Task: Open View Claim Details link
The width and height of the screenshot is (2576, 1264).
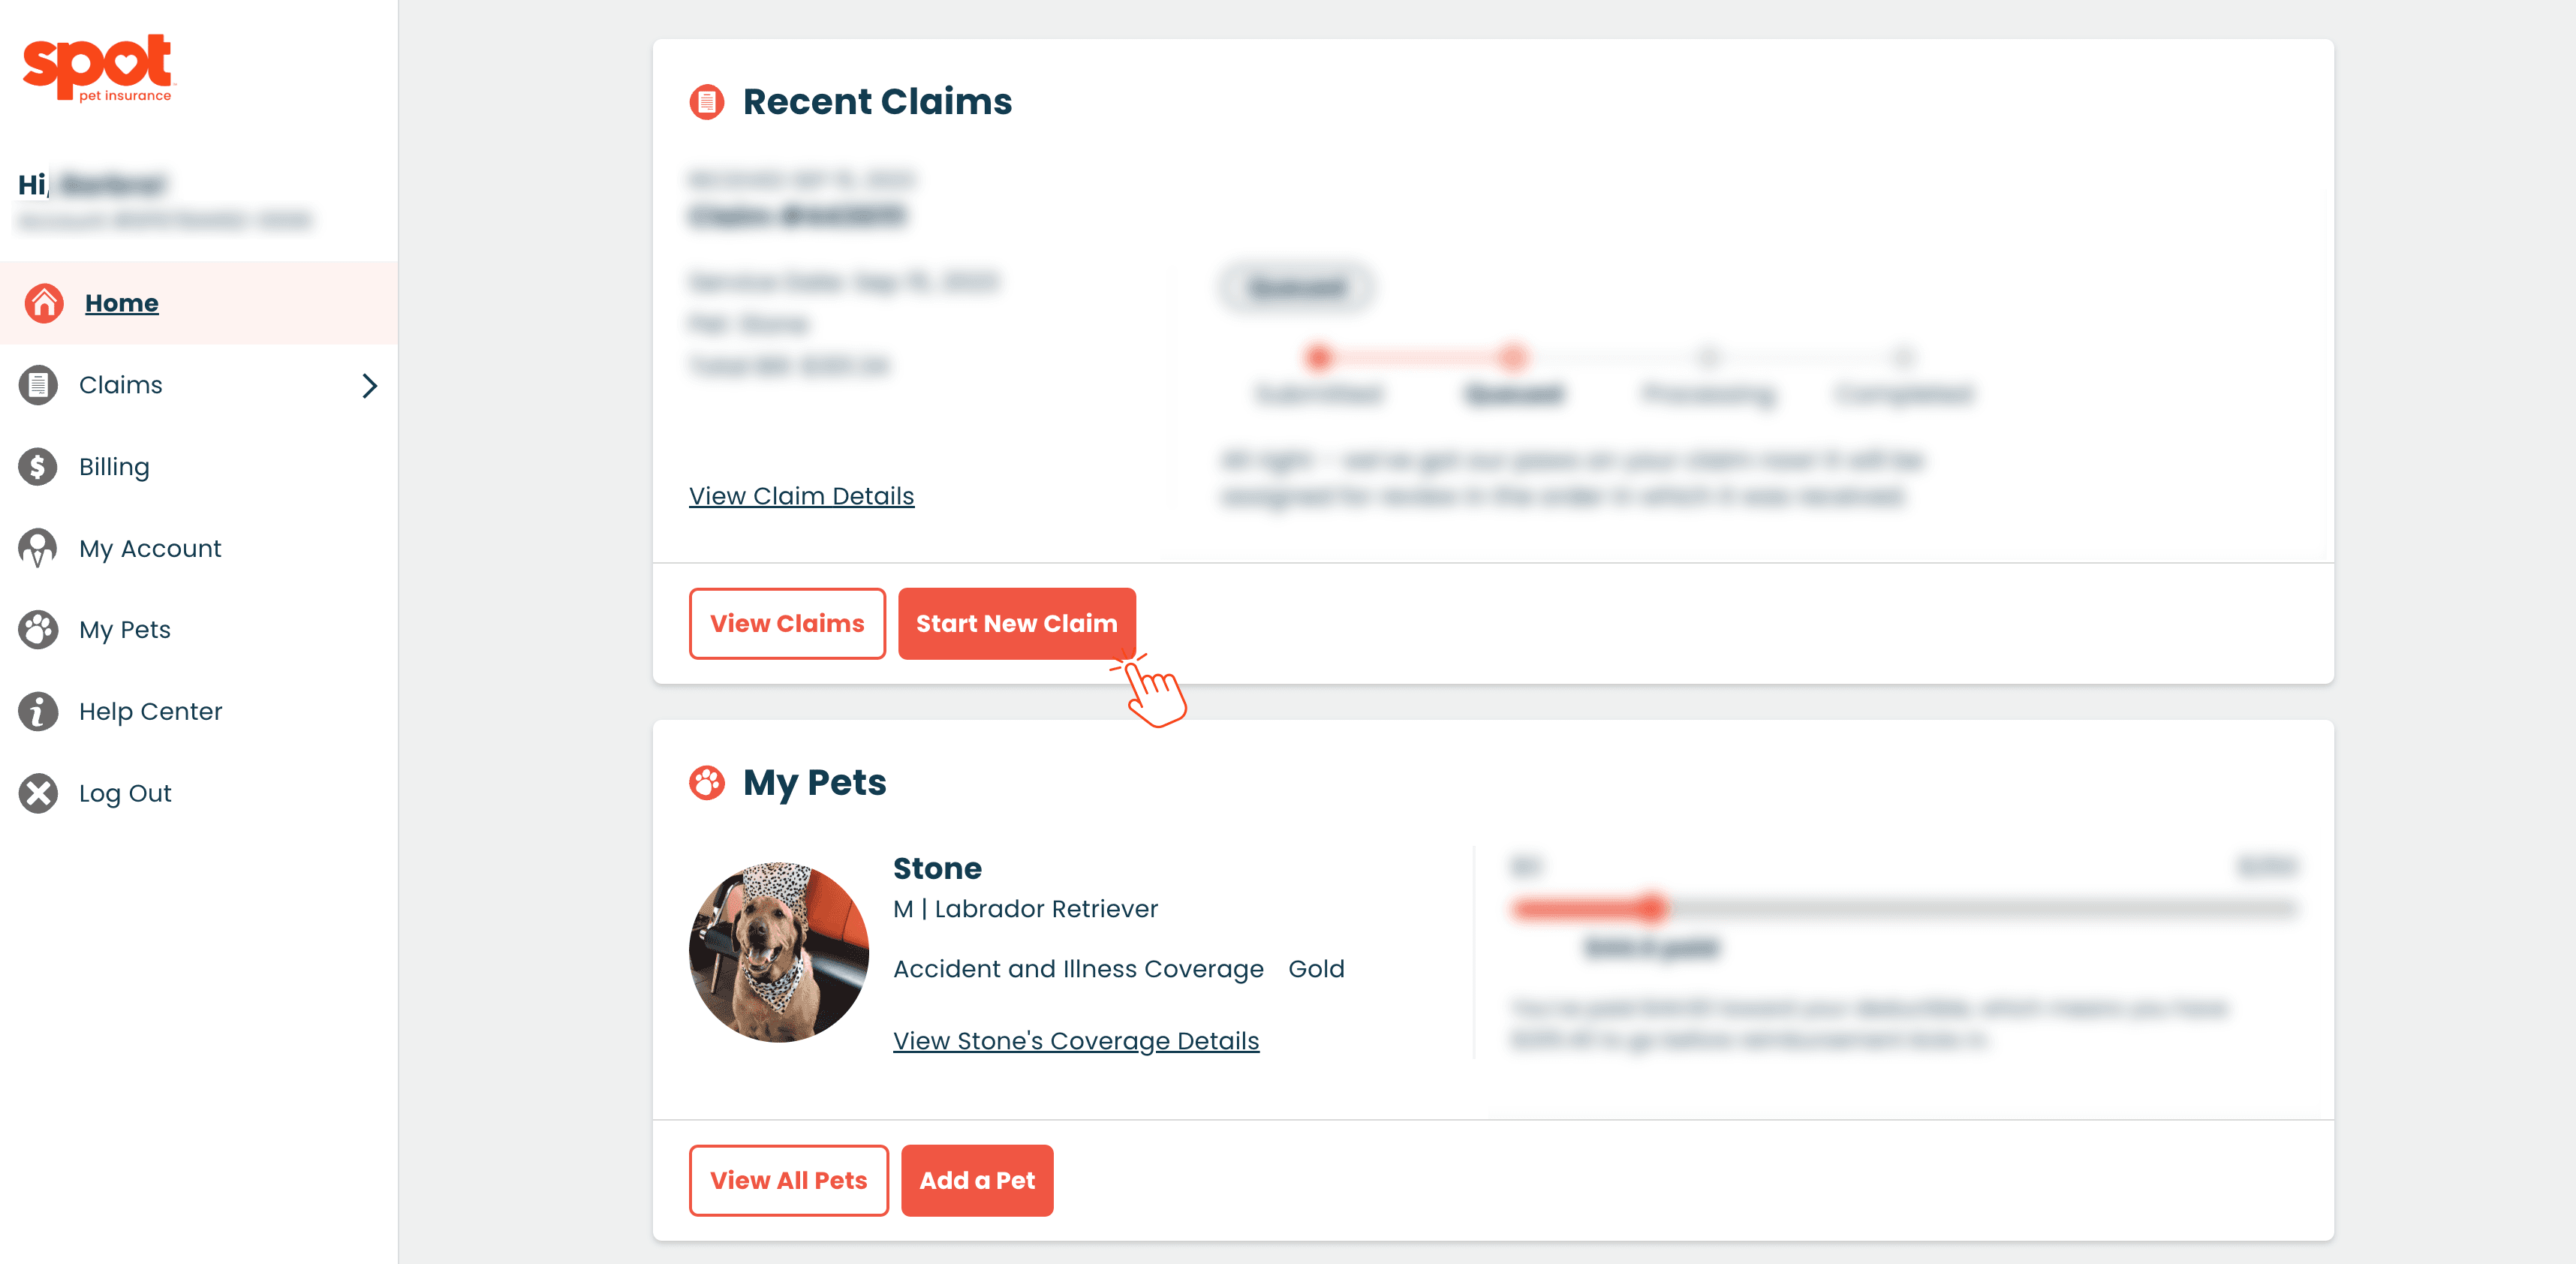Action: pyautogui.click(x=801, y=495)
